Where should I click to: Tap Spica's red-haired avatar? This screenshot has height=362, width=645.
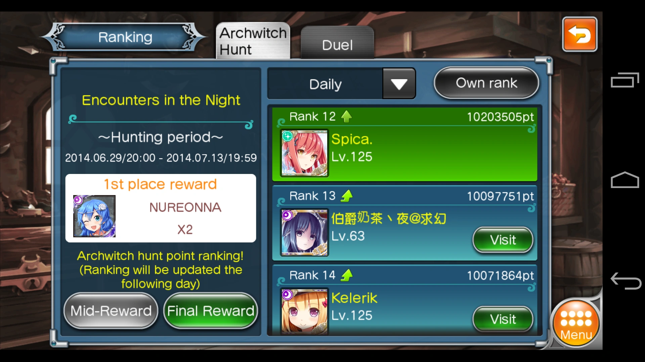(x=304, y=154)
